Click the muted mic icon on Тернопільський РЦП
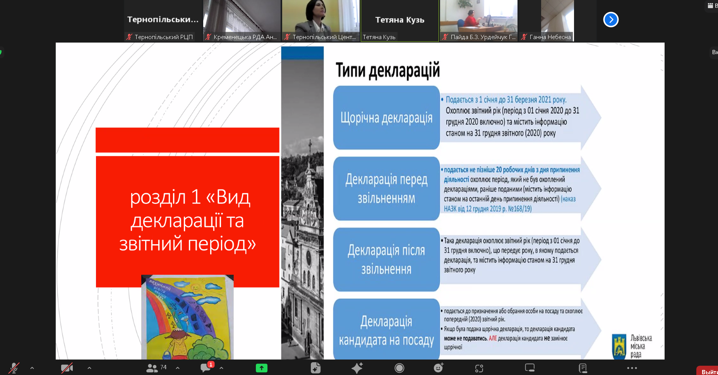The image size is (718, 375). point(129,37)
